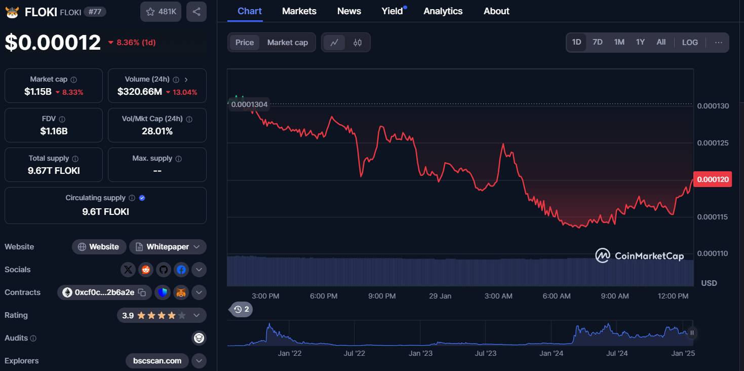Select the 1D time range
The height and width of the screenshot is (371, 744).
[576, 42]
